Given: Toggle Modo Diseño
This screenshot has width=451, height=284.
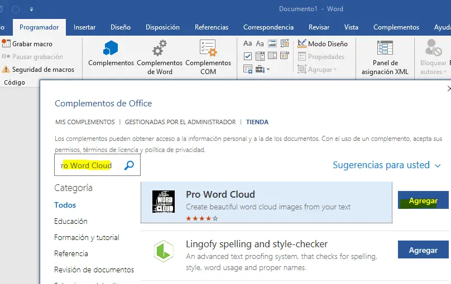Looking at the screenshot, I should pyautogui.click(x=323, y=43).
